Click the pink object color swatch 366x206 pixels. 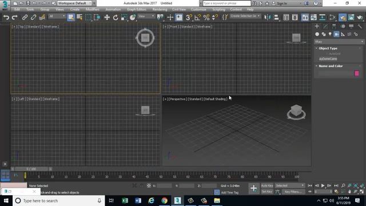click(357, 73)
